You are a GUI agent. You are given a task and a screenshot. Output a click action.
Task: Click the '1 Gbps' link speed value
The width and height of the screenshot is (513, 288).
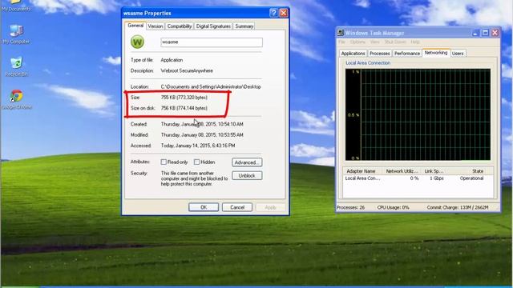pos(436,178)
